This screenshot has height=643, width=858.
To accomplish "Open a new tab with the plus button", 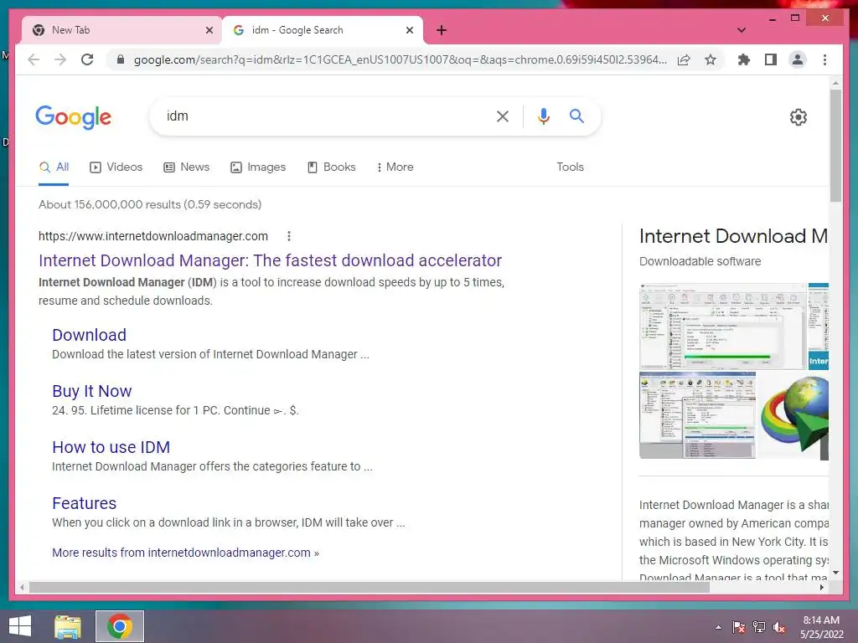I will [442, 31].
